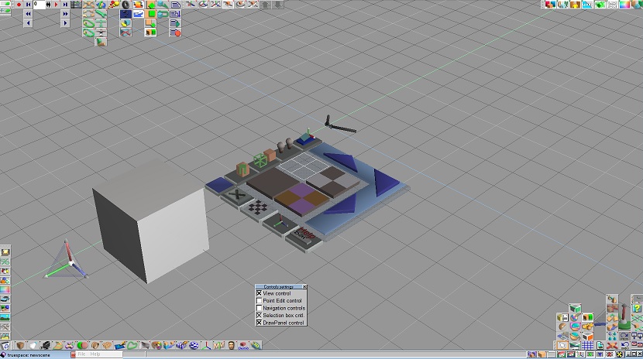Open the landscape image icon in left sidebar
This screenshot has width=643, height=359.
5,317
